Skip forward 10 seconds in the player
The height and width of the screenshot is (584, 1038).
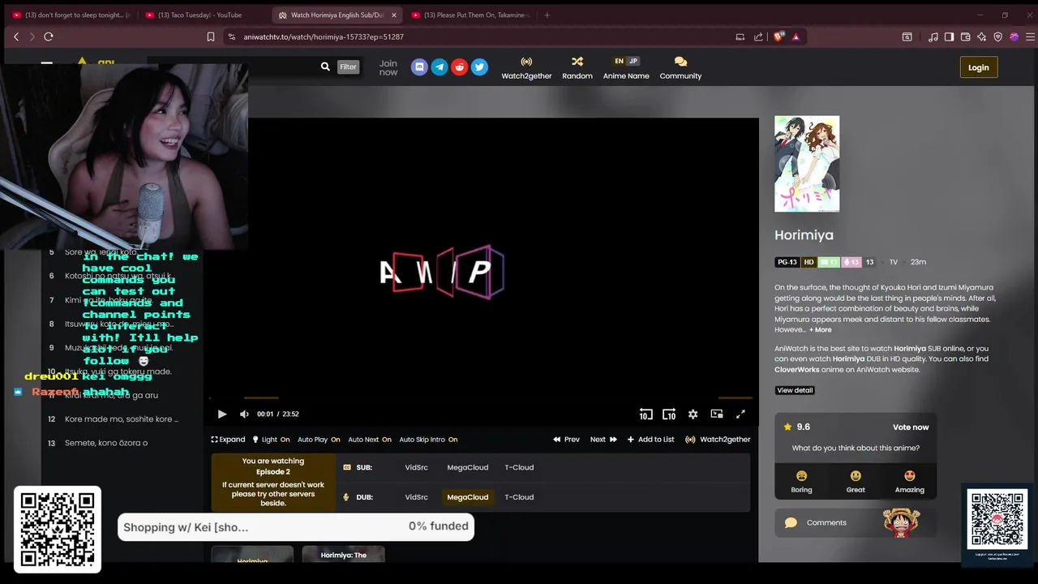click(x=669, y=414)
